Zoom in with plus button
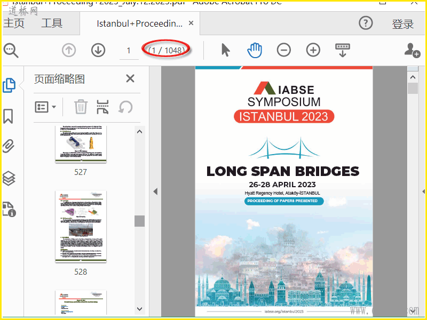 click(313, 50)
